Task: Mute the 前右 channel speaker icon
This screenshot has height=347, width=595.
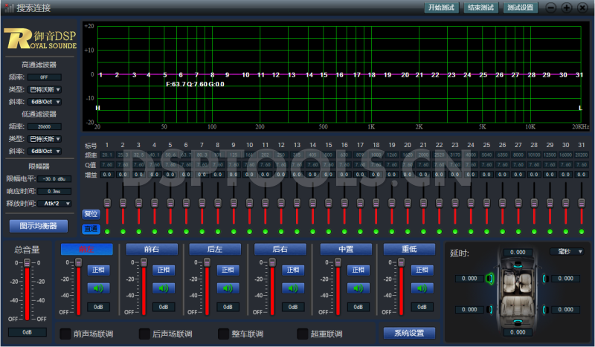Action: tap(164, 288)
